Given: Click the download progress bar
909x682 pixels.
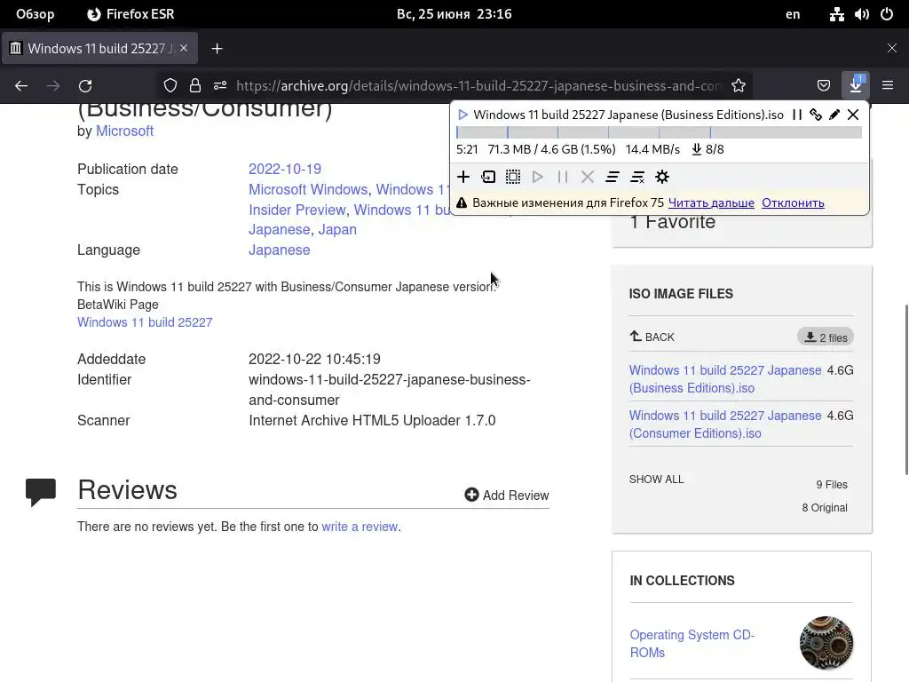Looking at the screenshot, I should [x=660, y=132].
